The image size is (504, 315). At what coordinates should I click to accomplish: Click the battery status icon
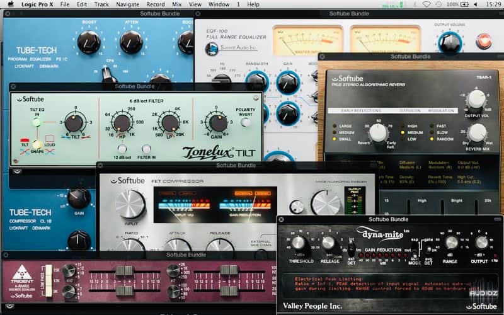coord(464,4)
